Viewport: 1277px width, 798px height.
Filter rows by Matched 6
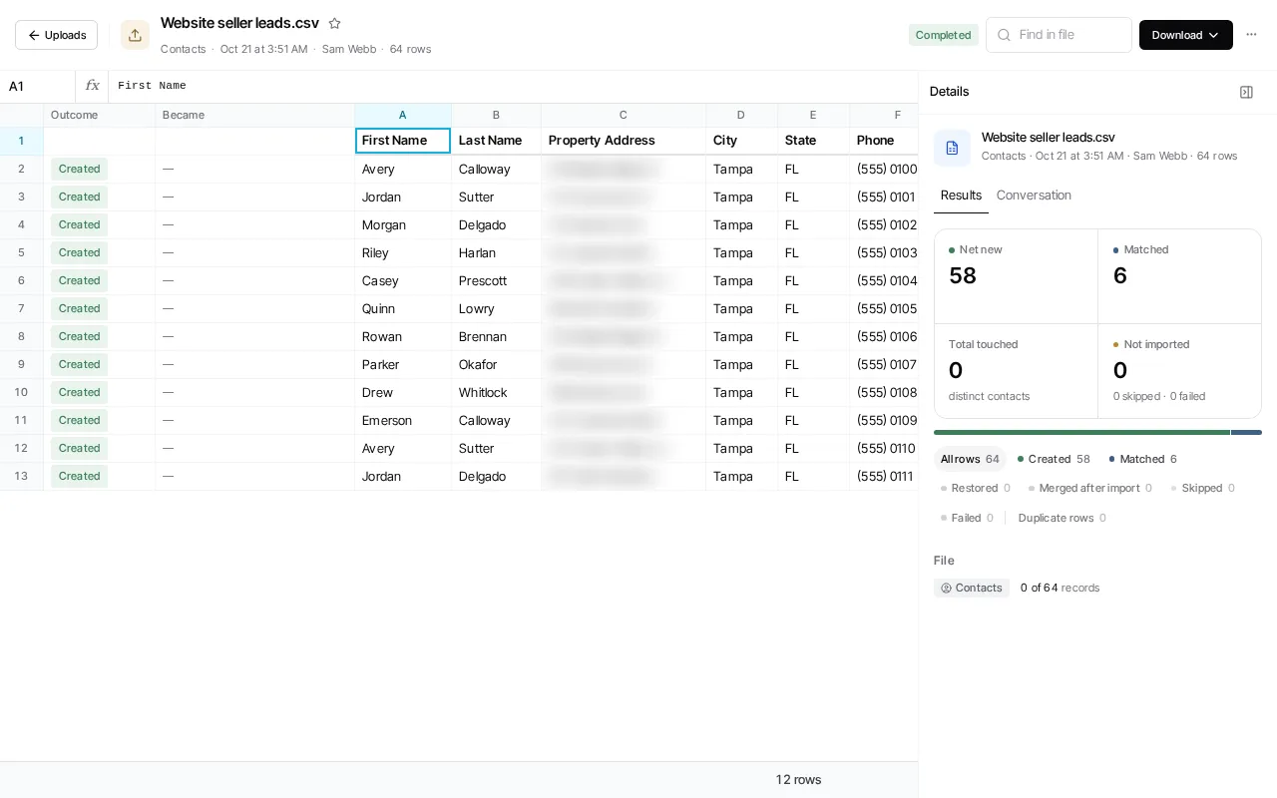coord(1143,459)
